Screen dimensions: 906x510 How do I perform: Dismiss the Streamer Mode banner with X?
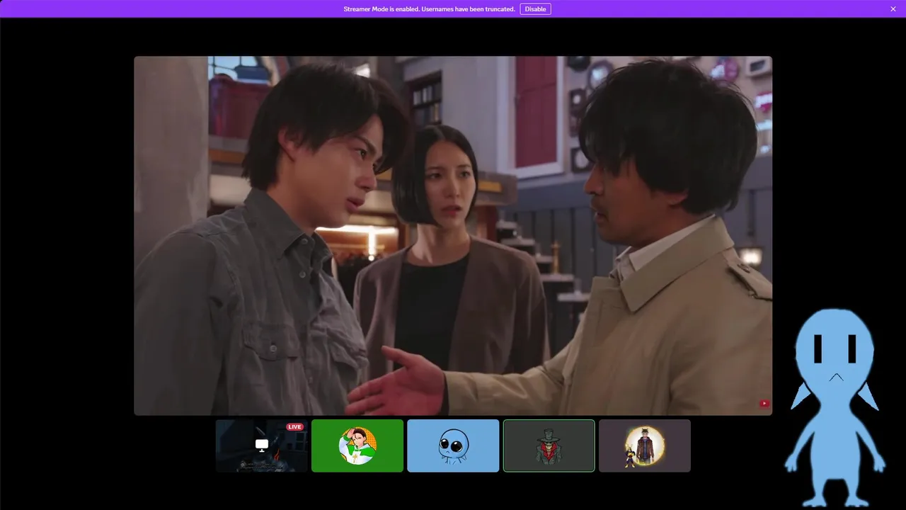click(x=893, y=9)
